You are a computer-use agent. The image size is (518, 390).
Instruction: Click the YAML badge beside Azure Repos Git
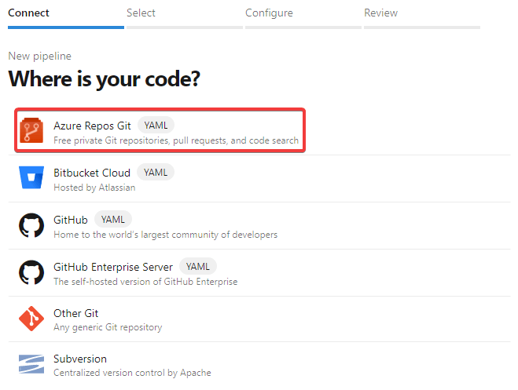tap(156, 126)
